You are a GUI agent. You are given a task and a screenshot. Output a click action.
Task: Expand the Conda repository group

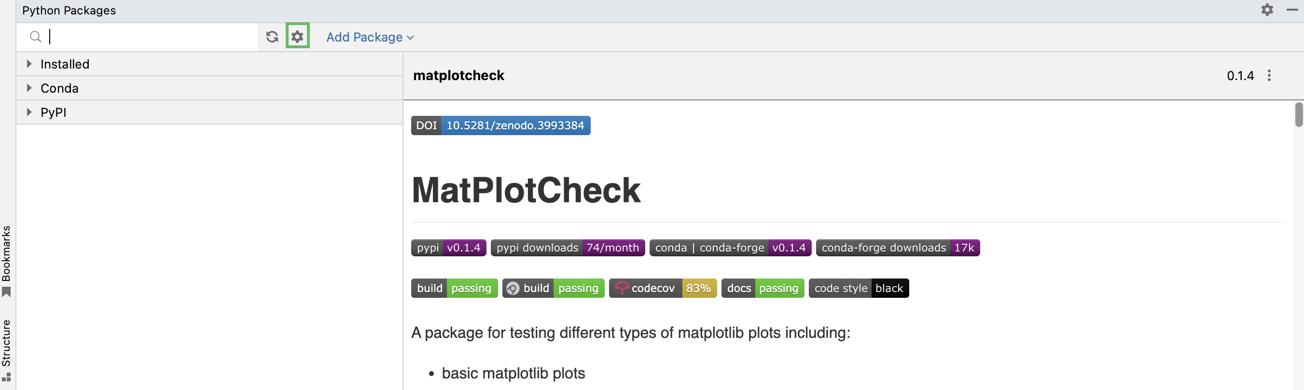29,88
